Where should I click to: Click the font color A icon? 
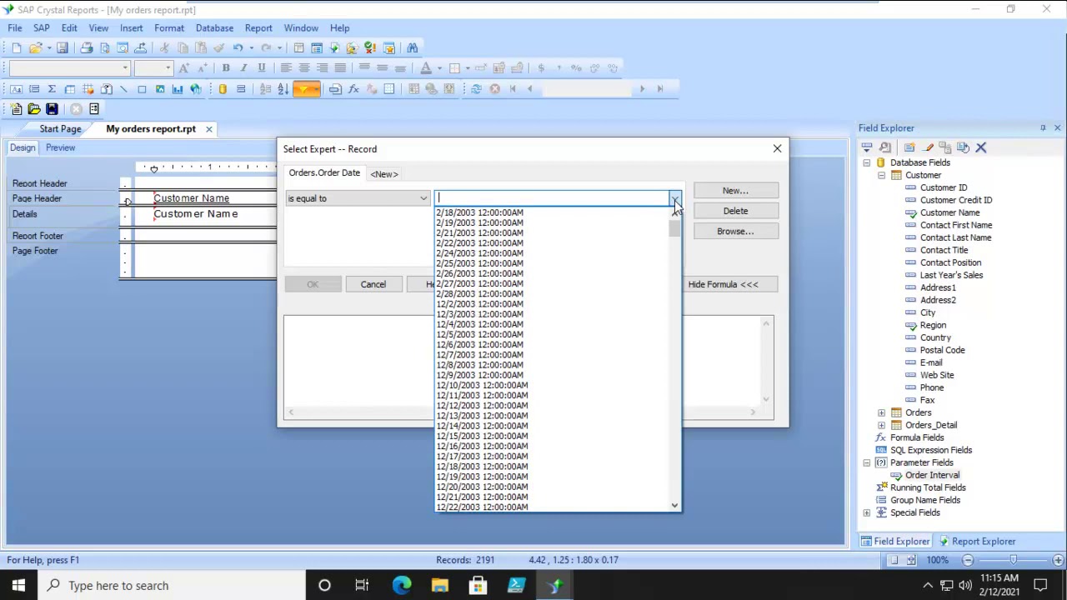(x=426, y=67)
